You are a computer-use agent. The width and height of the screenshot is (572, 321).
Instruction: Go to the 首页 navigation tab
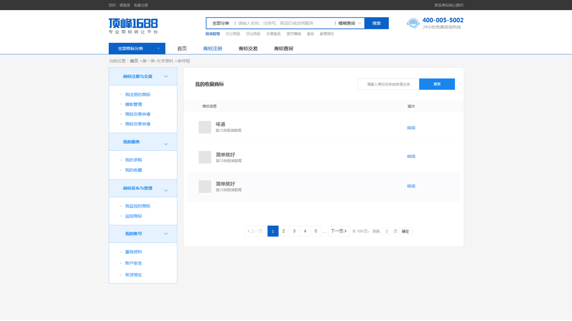click(182, 48)
